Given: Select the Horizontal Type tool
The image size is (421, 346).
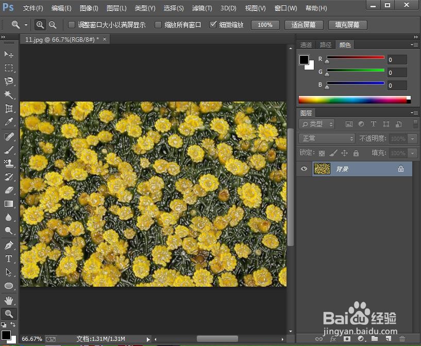Looking at the screenshot, I should coord(9,258).
